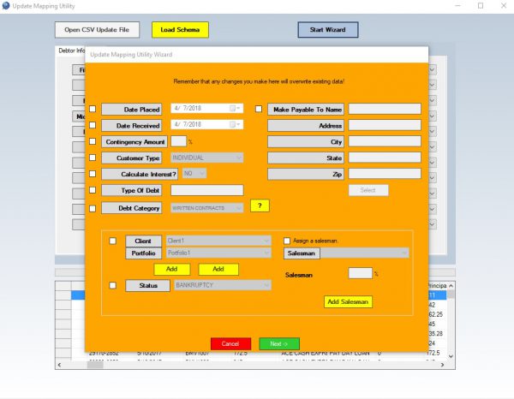Open the Portfolio1 dropdown
Image resolution: width=514 pixels, height=399 pixels.
pyautogui.click(x=218, y=253)
